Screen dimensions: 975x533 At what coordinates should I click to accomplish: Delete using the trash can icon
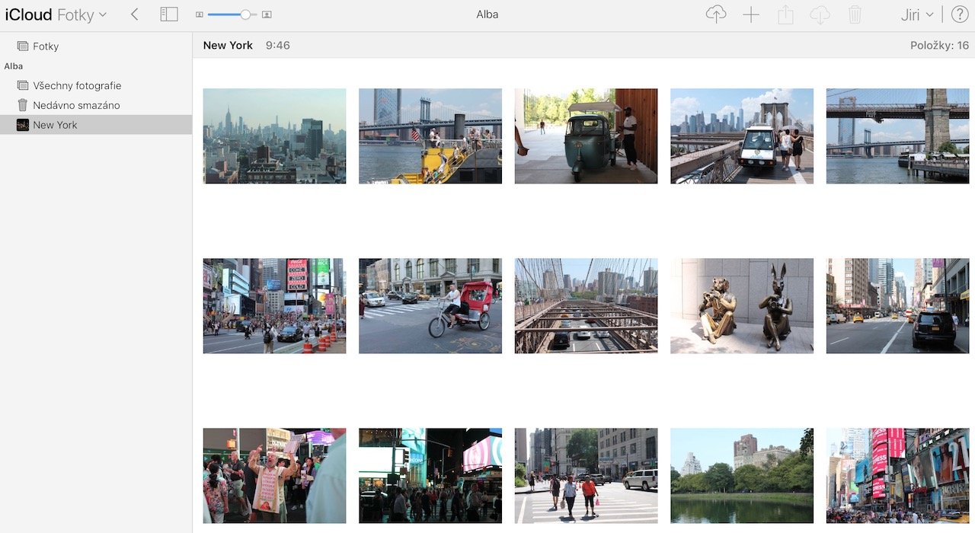tap(855, 14)
